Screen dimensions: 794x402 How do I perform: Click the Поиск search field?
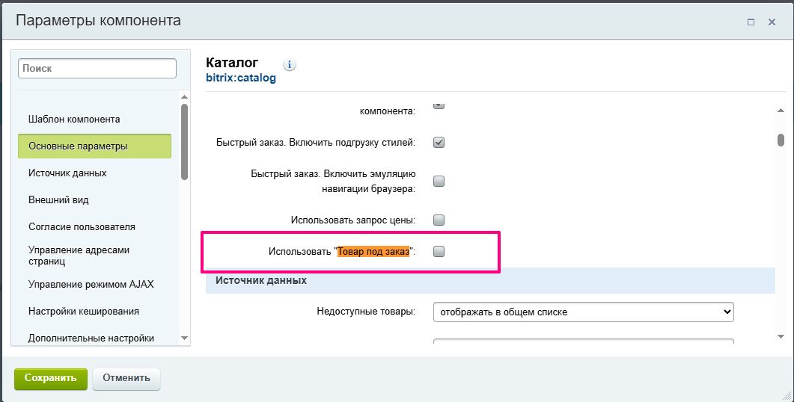click(97, 68)
